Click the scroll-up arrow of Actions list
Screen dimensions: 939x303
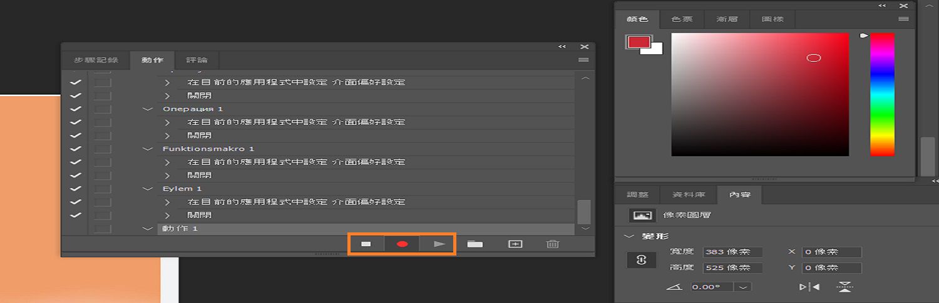click(x=585, y=79)
